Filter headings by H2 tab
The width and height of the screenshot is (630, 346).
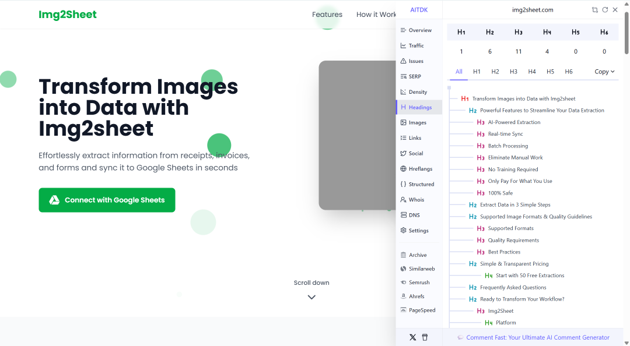(x=495, y=72)
